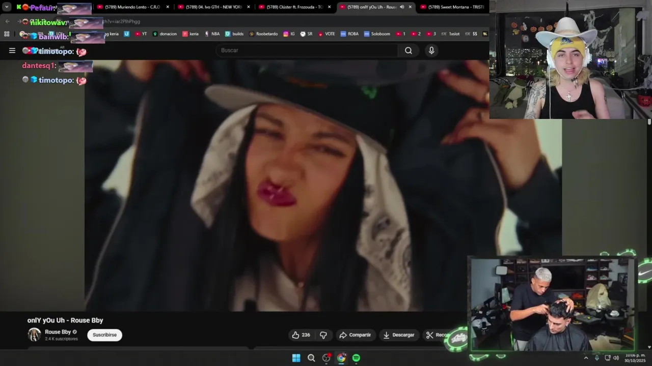Screen dimensions: 652x366
Task: Open the 1xslot bookmark
Action: tap(450, 34)
